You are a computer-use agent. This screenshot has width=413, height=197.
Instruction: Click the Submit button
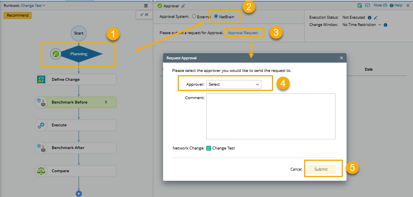321,169
